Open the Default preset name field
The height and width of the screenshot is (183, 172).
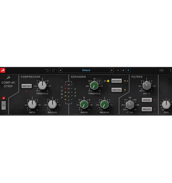(86, 70)
